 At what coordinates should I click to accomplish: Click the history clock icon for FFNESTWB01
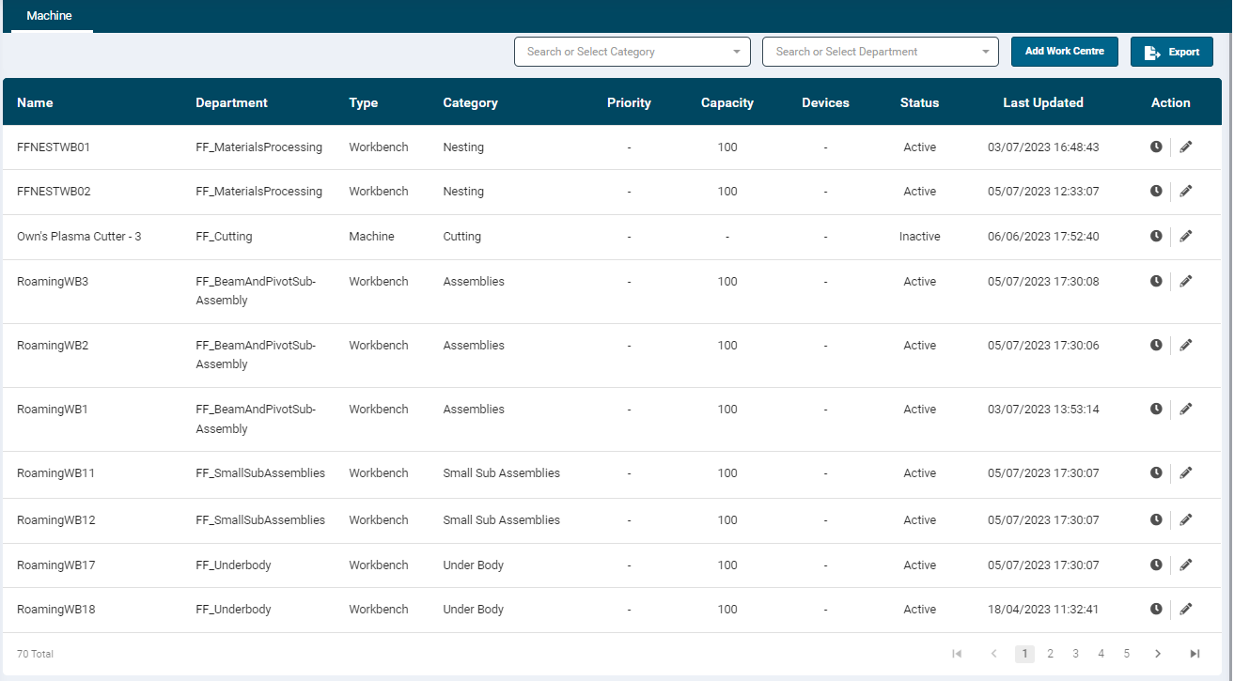point(1156,147)
